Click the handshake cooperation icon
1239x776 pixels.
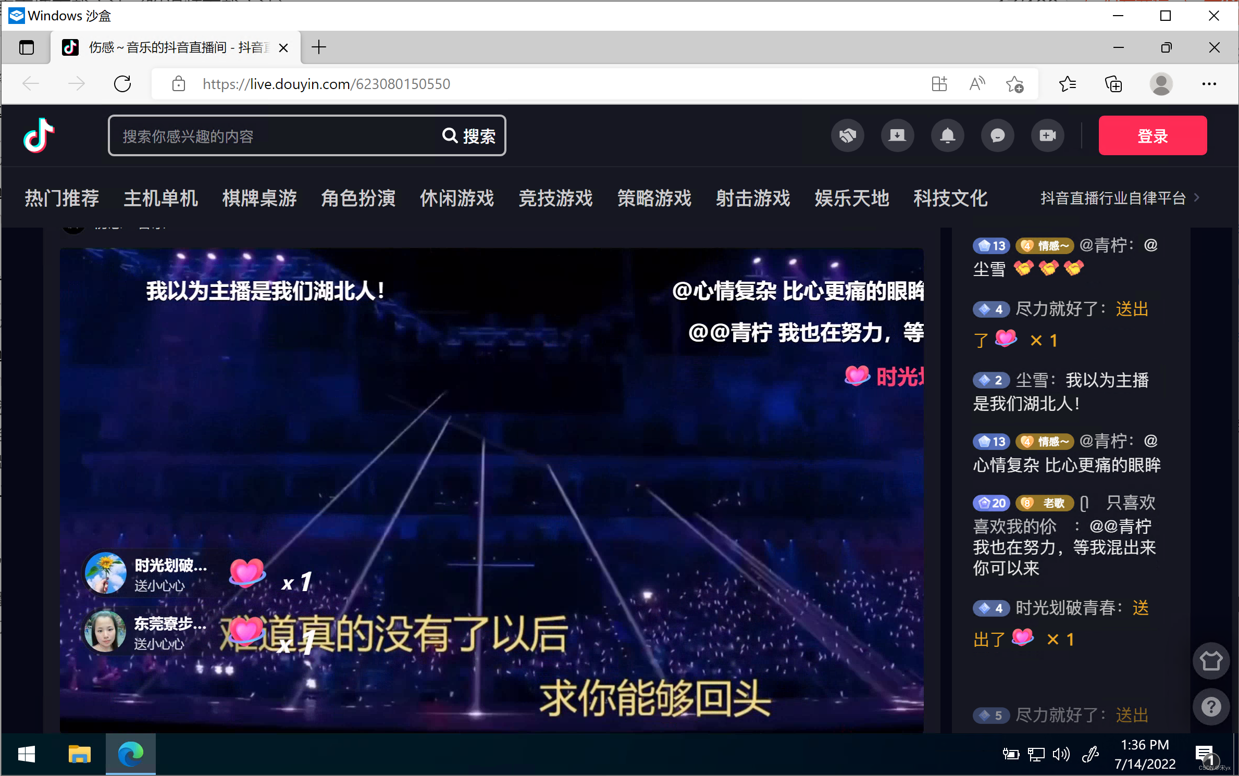847,135
